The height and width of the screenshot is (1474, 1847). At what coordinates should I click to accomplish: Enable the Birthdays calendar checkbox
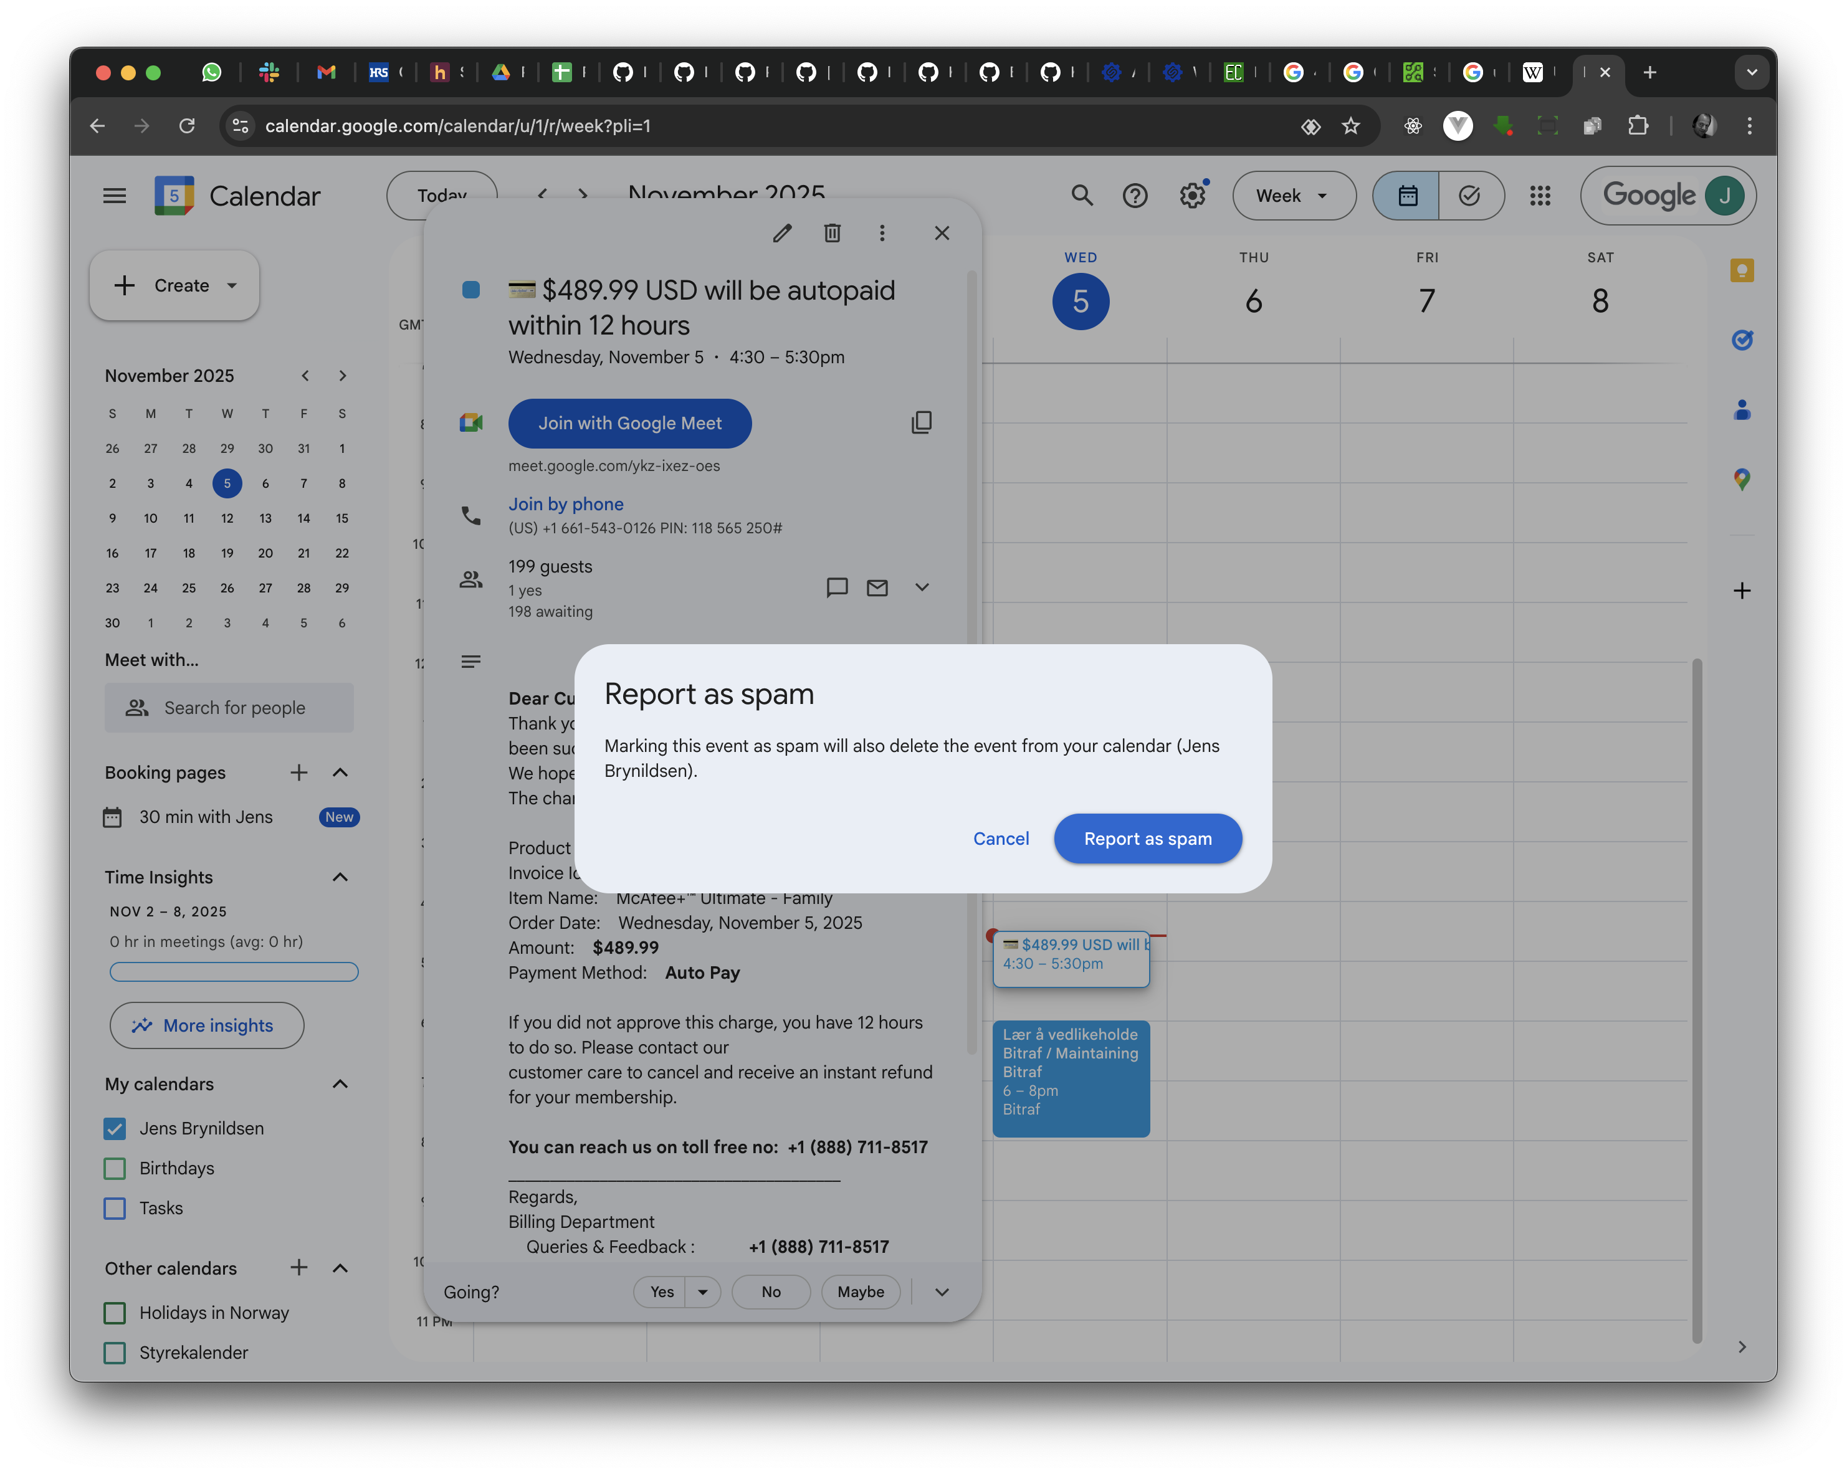(115, 1168)
